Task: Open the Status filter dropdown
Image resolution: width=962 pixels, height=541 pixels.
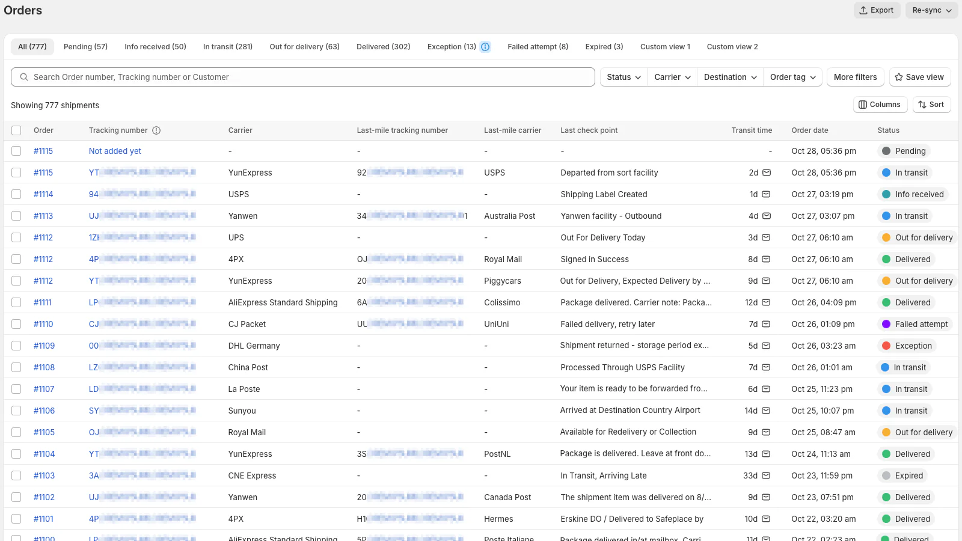Action: [623, 77]
